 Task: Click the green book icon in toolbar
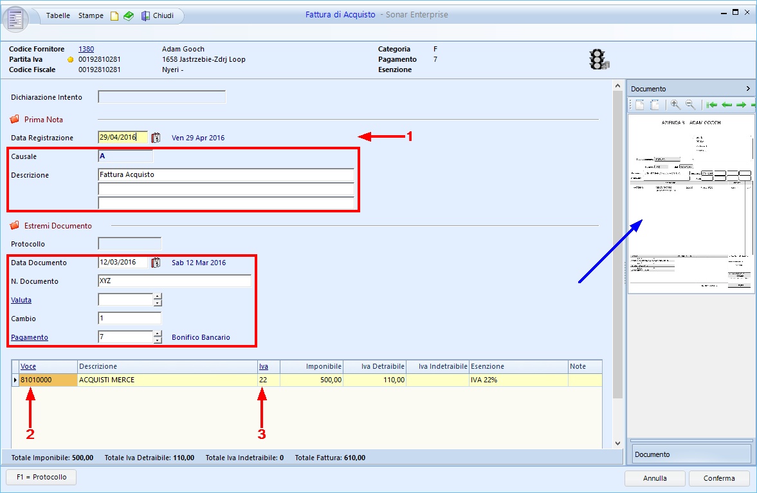pos(129,15)
